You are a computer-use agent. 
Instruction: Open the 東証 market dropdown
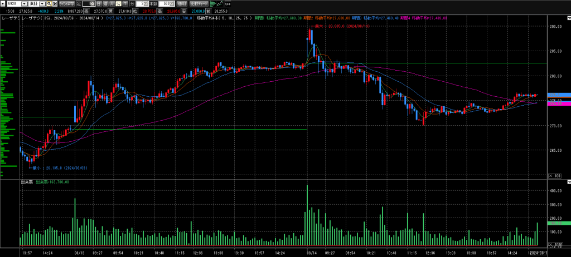(42, 3)
